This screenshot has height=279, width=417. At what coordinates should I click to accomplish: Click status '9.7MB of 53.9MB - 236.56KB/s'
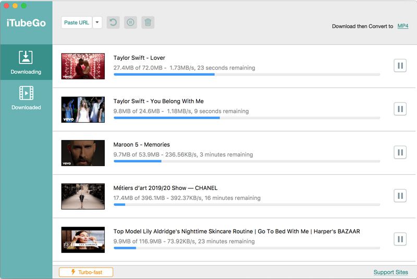(x=155, y=155)
